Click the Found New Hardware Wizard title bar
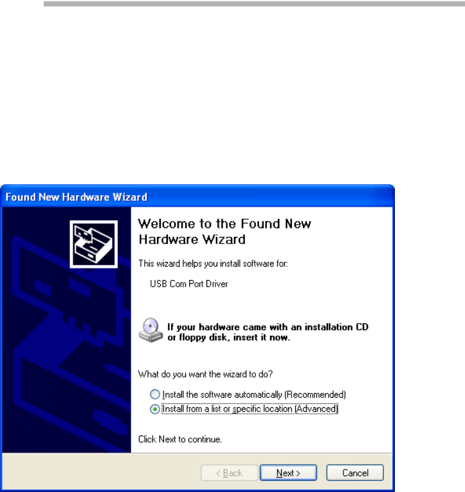This screenshot has width=465, height=492. [197, 197]
